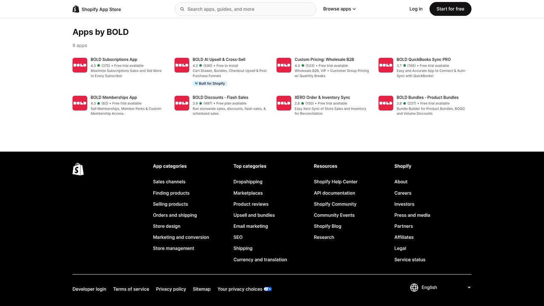Open the Browse apps dropdown

click(x=339, y=9)
